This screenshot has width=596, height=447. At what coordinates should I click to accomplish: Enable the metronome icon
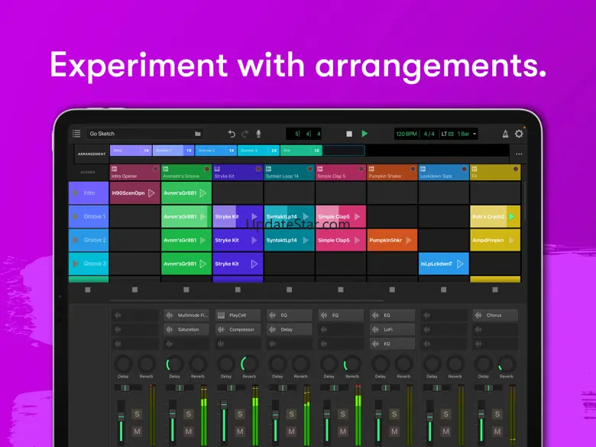pos(505,134)
